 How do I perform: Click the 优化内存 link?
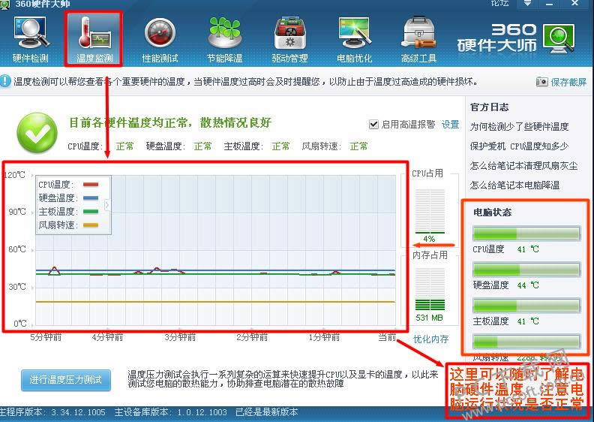coord(430,339)
